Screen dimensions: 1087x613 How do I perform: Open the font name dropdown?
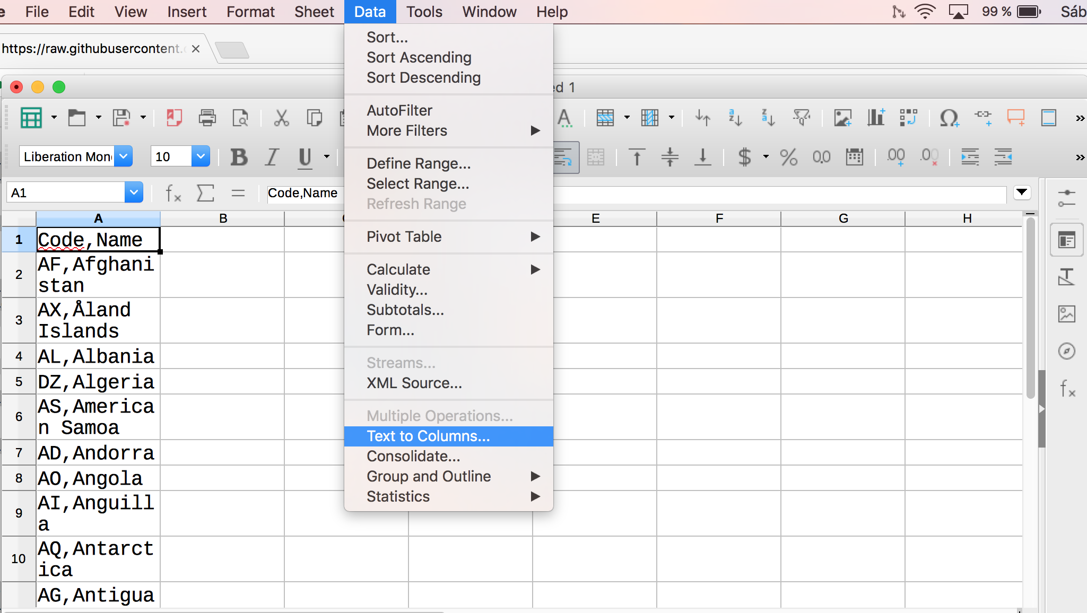(123, 157)
